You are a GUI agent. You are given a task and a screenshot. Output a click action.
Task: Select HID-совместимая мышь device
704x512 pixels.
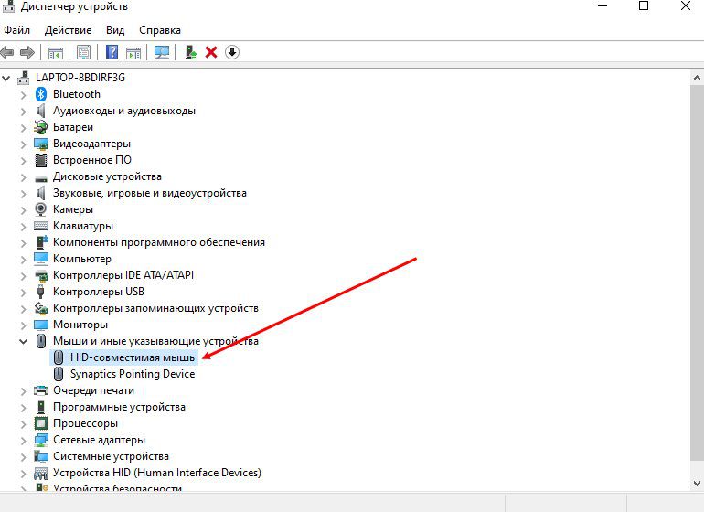[x=133, y=357]
